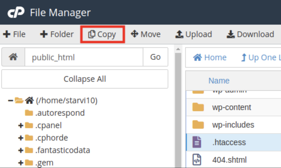The width and height of the screenshot is (281, 168).
Task: Sort files by the Name column header
Action: click(219, 81)
